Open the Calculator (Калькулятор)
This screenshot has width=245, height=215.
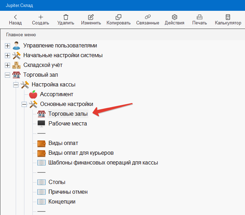[x=228, y=17]
